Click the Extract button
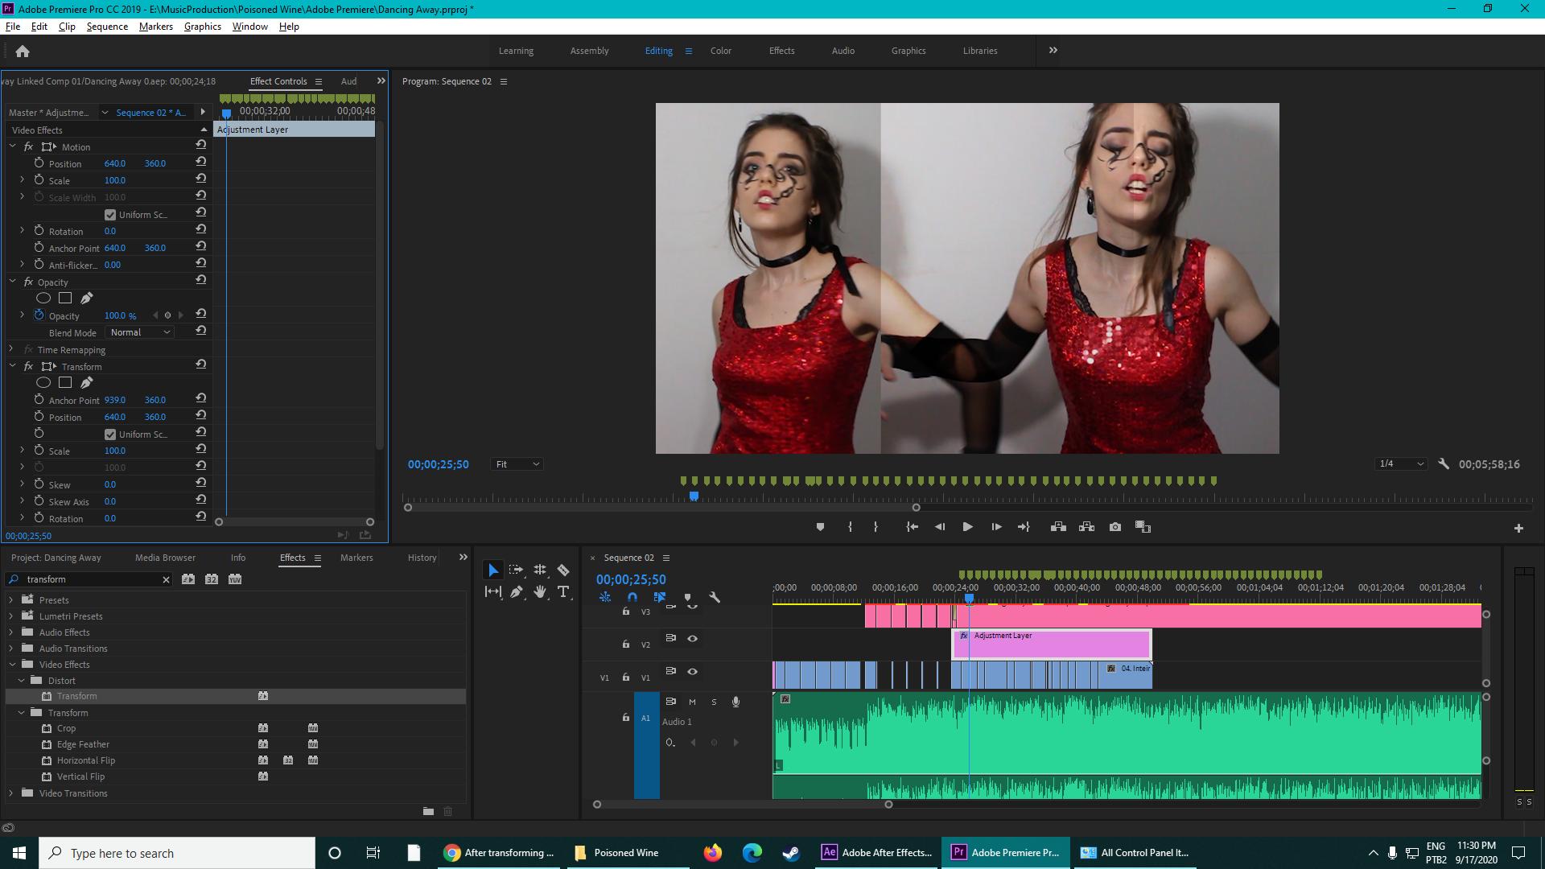 [x=1086, y=527]
